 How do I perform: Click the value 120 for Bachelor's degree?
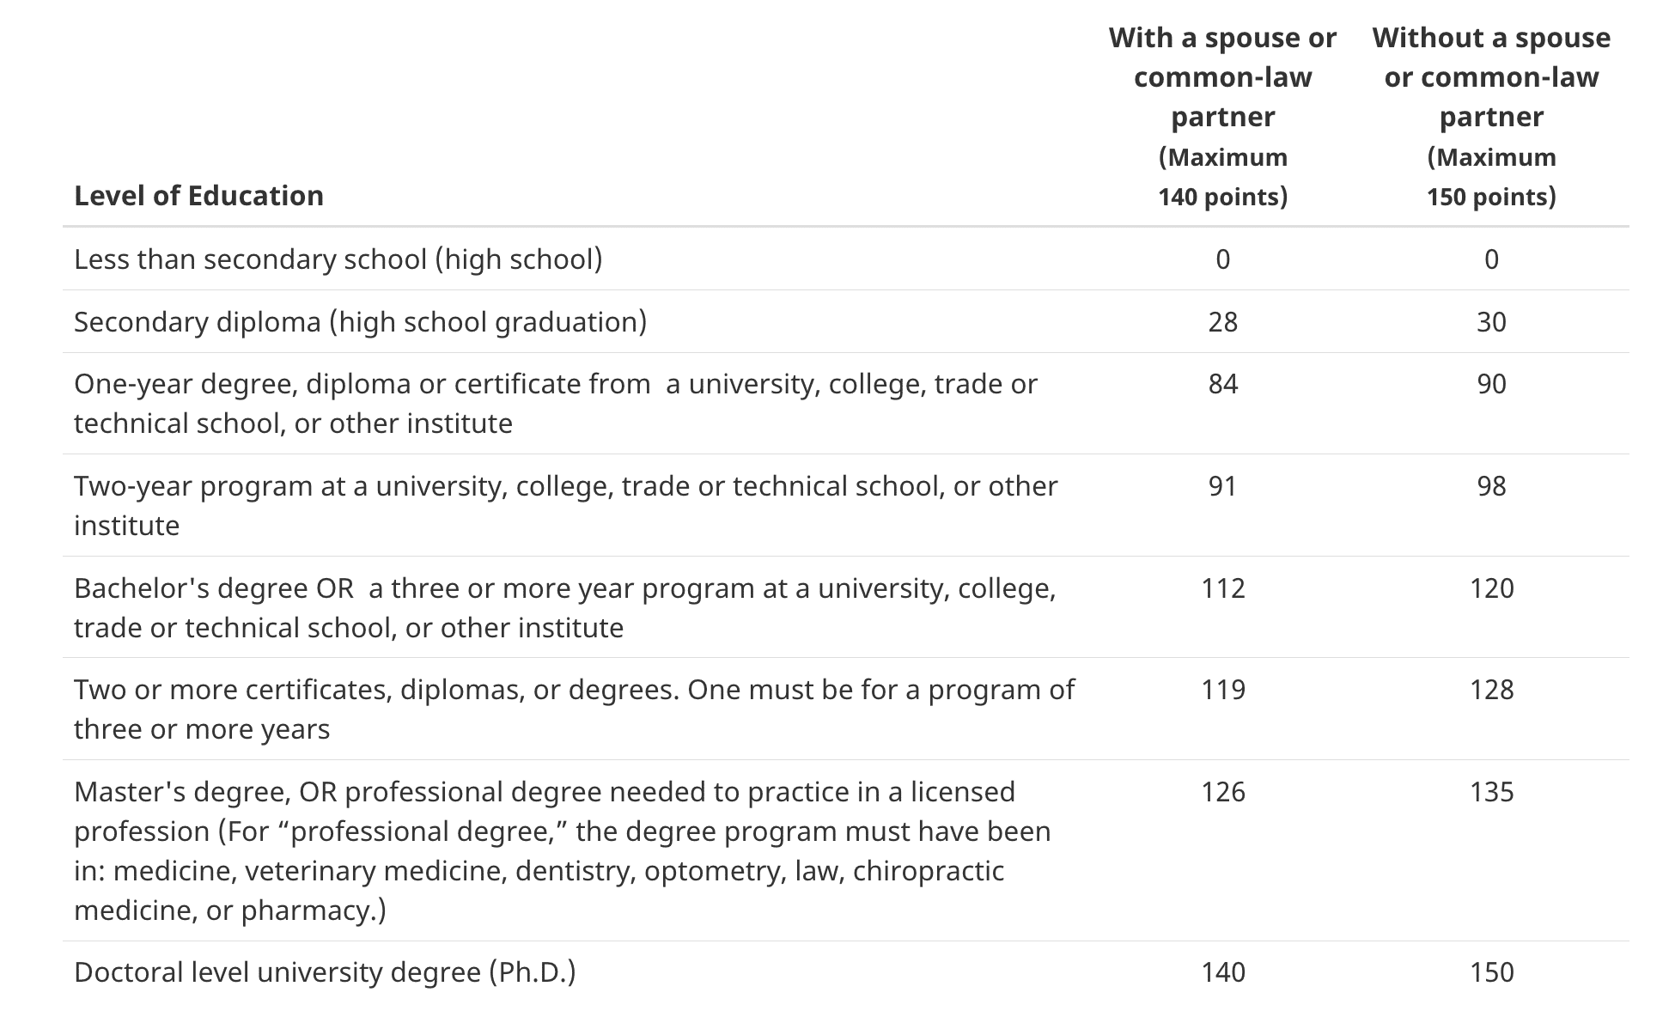tap(1491, 588)
